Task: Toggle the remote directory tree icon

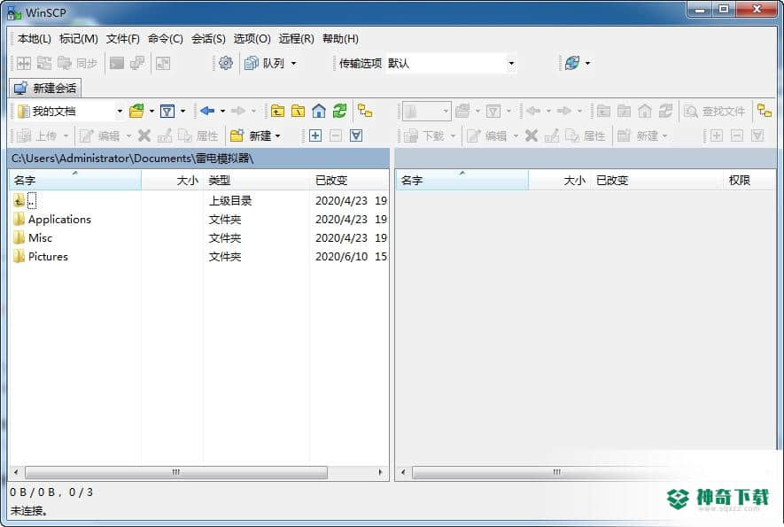Action: click(765, 111)
